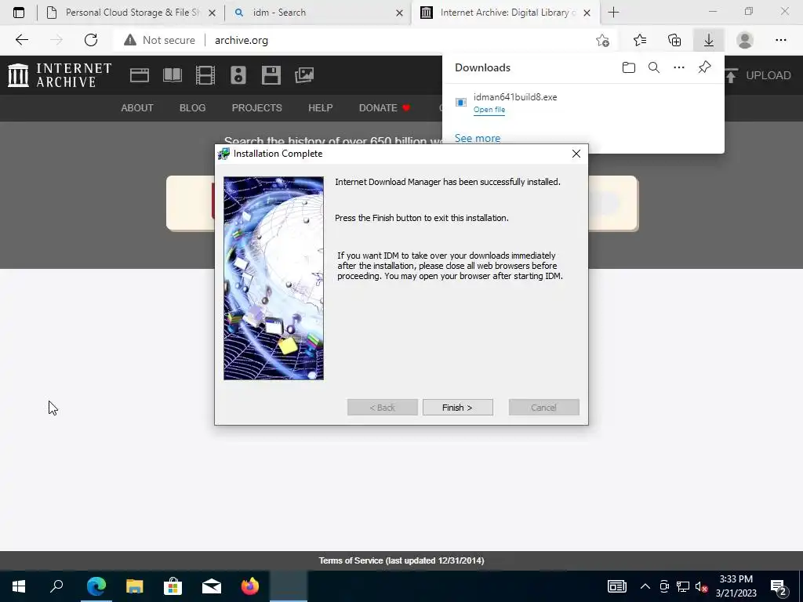Open Edge Settings and more menu

[780, 40]
